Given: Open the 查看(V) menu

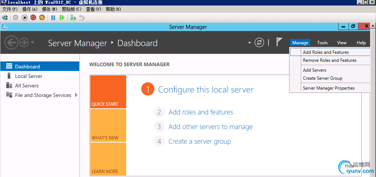Looking at the screenshot, I should 94,10.
